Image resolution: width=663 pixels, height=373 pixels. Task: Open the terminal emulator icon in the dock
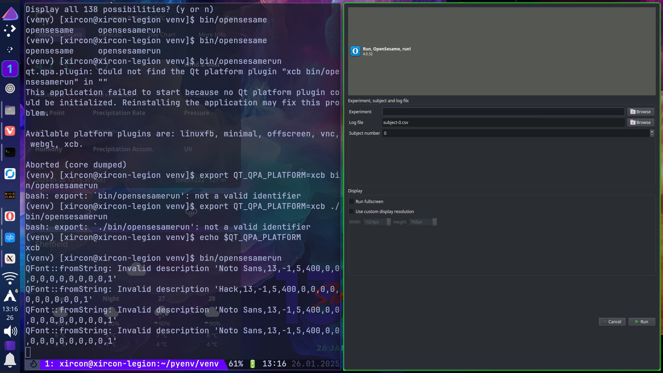tap(10, 152)
